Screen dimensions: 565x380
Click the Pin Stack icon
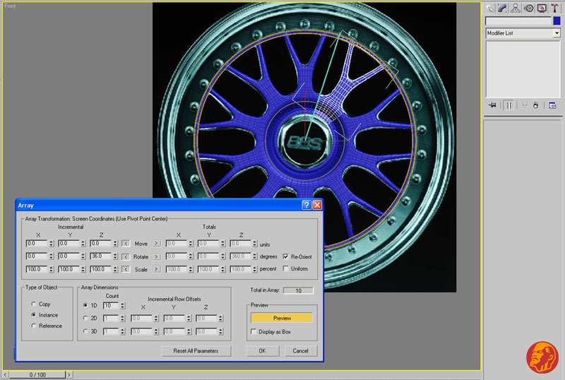click(492, 105)
